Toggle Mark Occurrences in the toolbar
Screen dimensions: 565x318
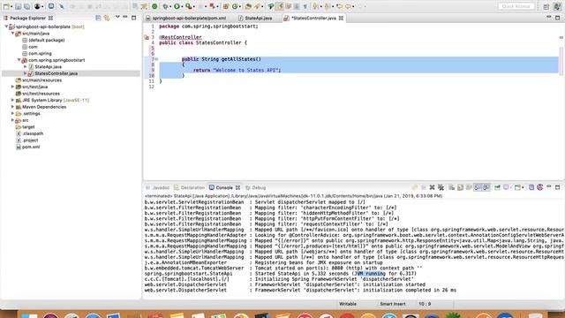tap(279, 6)
